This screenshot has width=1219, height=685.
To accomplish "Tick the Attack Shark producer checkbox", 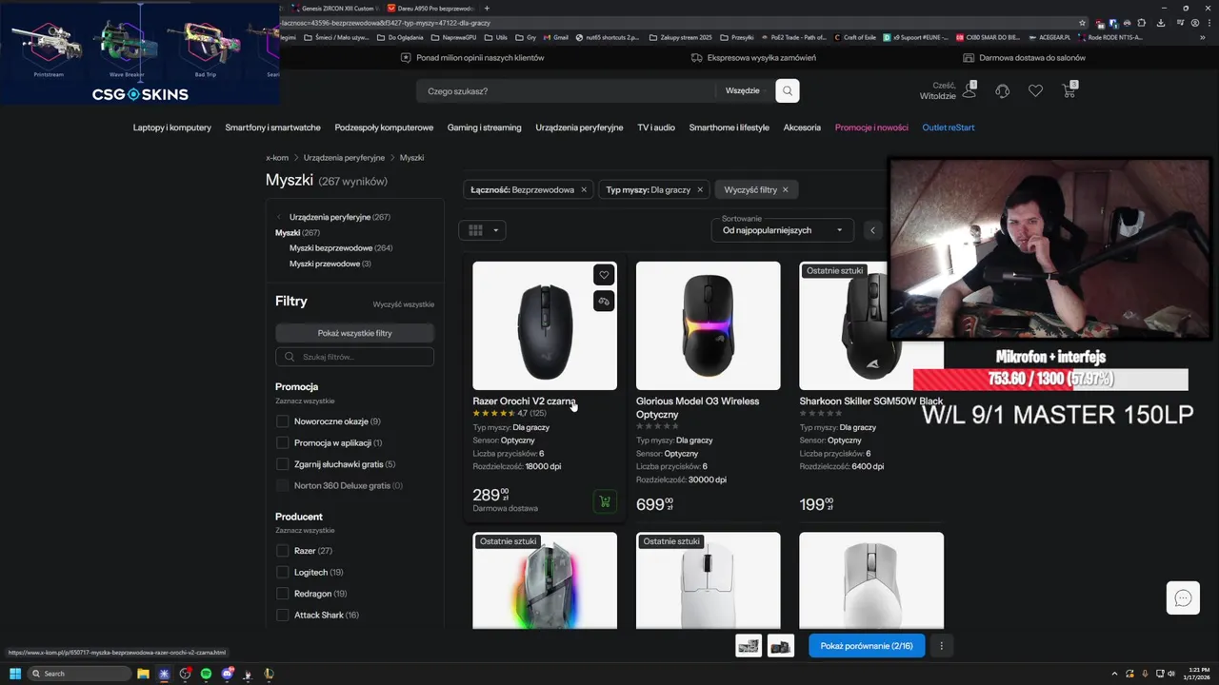I will pos(282,616).
